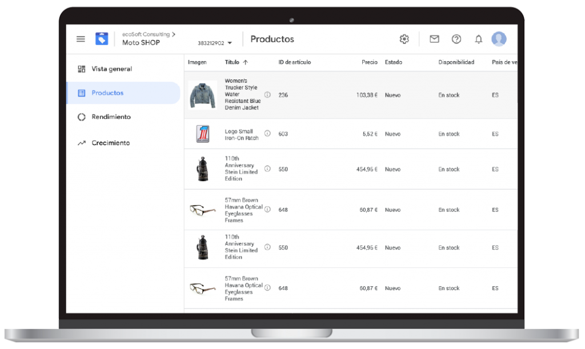Screen dimensions: 585x349
Task: Expand ecoSoft Consulting breadcrumb chevron
Action: pyautogui.click(x=174, y=34)
